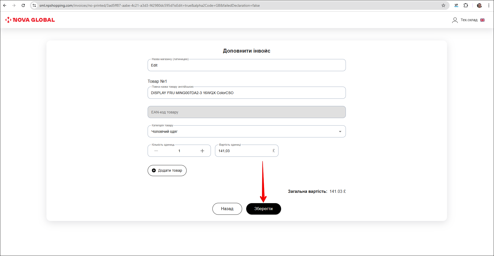Switch language via the UK flag icon
The width and height of the screenshot is (494, 256).
[x=482, y=20]
